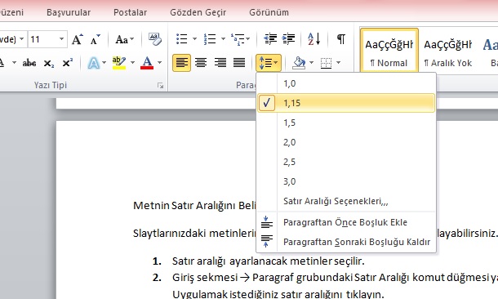Center the paragraph text
The width and height of the screenshot is (498, 299).
[x=201, y=63]
